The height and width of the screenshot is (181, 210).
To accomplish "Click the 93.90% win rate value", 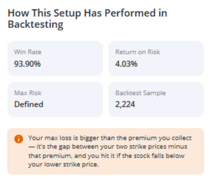I will pyautogui.click(x=27, y=64).
